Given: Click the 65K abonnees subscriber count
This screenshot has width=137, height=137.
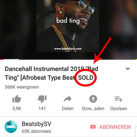Looking at the screenshot, I should point(36,131).
